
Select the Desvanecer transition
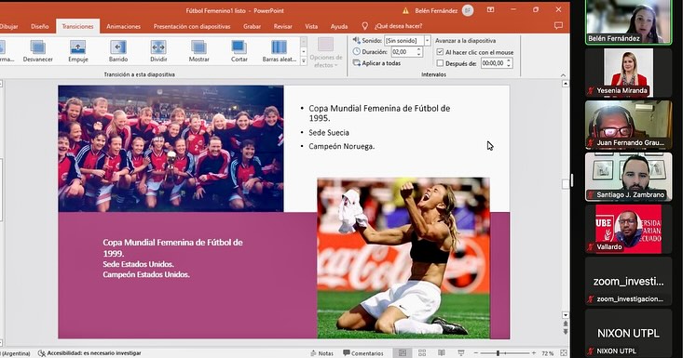[x=38, y=51]
